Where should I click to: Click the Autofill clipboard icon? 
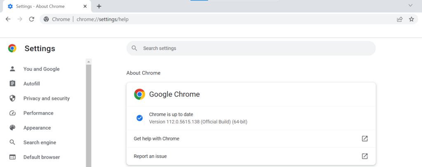pos(12,84)
